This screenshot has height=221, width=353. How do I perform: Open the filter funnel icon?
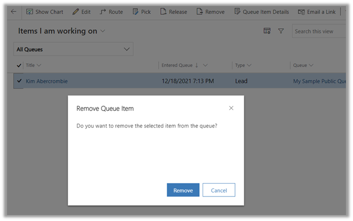pos(281,31)
